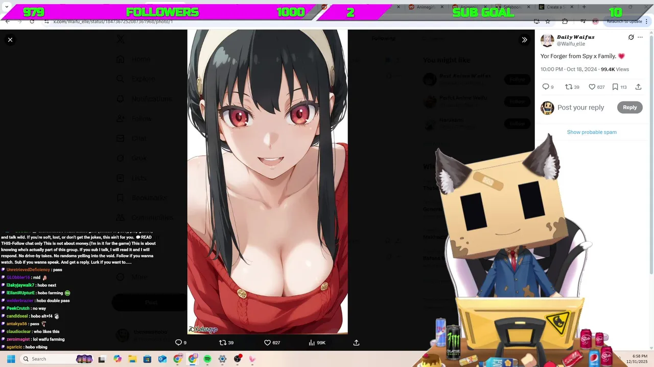The height and width of the screenshot is (367, 654).
Task: Open Chrome profile avatar
Action: pyautogui.click(x=595, y=21)
